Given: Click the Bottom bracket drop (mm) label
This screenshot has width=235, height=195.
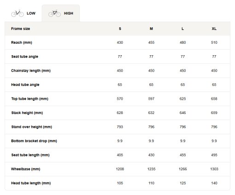Looking at the screenshot, I should pyautogui.click(x=34, y=141).
